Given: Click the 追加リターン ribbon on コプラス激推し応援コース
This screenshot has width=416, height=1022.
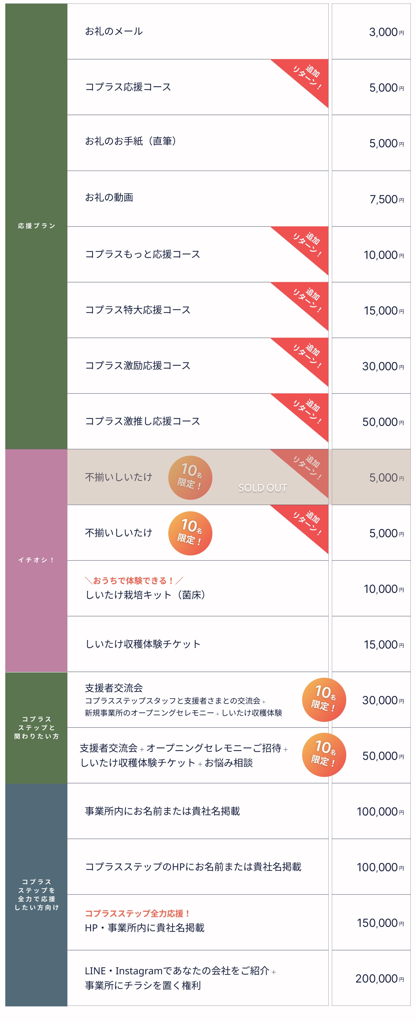Looking at the screenshot, I should 308,411.
